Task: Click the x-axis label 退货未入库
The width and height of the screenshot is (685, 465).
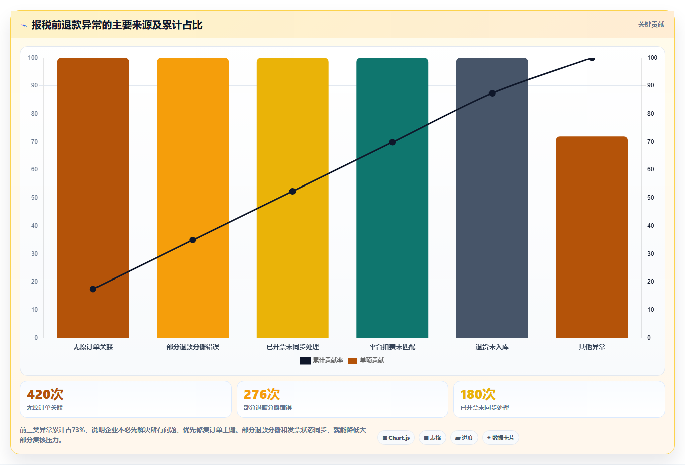Action: point(492,347)
